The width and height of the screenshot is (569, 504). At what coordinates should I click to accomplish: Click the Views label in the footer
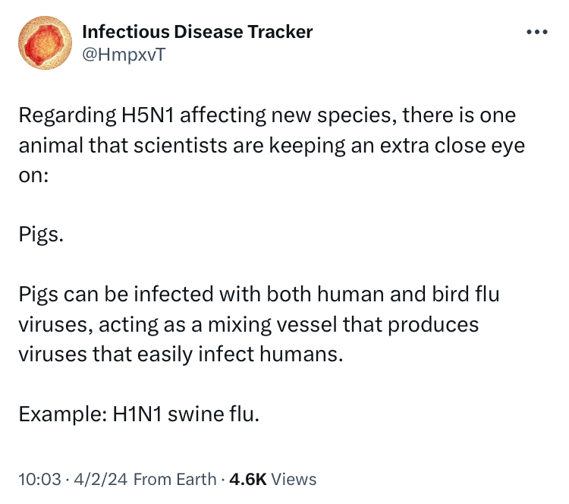(x=294, y=479)
